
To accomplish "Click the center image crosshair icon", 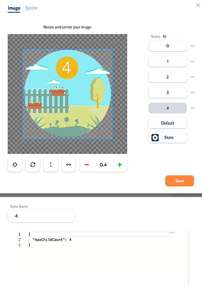I will pos(15,165).
